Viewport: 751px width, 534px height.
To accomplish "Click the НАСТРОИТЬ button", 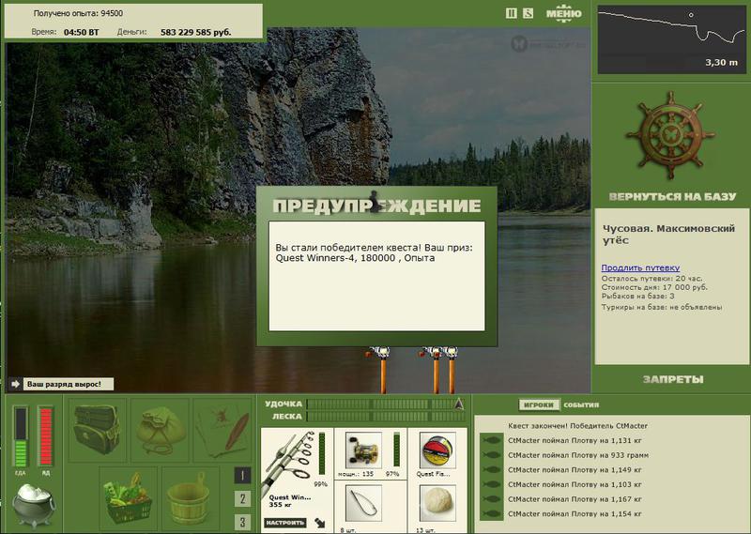I will coord(285,523).
